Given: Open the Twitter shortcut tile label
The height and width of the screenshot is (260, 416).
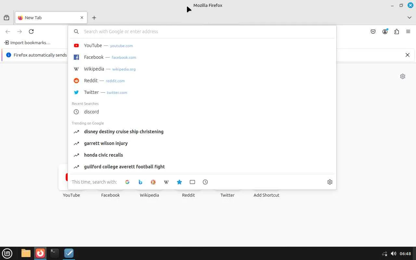Looking at the screenshot, I should [227, 195].
